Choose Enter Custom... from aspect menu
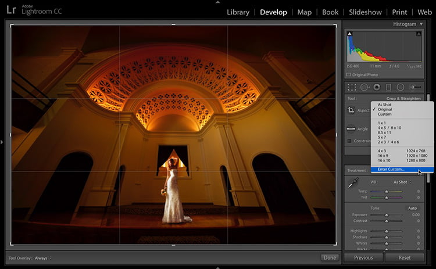The width and height of the screenshot is (436, 269). click(x=391, y=169)
